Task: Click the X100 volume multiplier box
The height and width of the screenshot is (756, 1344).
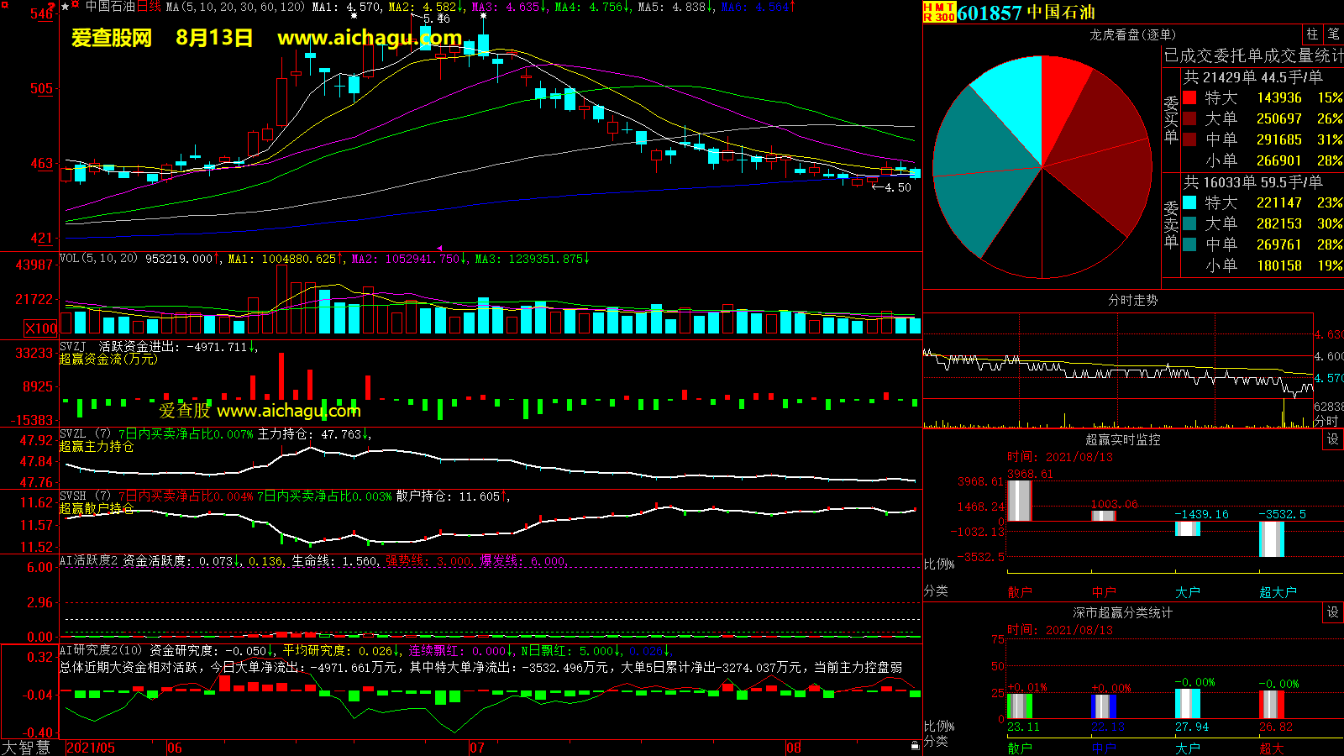Action: 41,328
